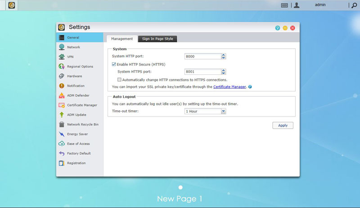360x208 pixels.
Task: Click the Factory Default icon
Action: pyautogui.click(x=62, y=153)
